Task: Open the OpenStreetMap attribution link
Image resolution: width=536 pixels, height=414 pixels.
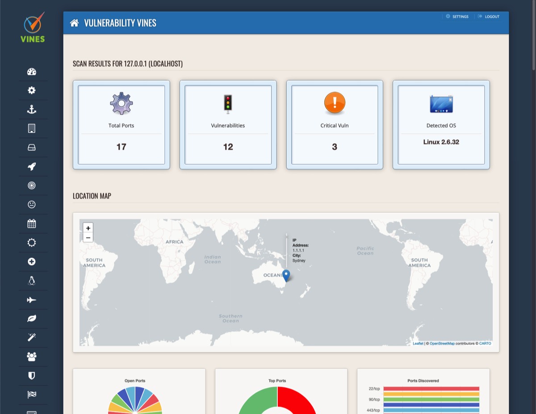Action: pyautogui.click(x=442, y=344)
